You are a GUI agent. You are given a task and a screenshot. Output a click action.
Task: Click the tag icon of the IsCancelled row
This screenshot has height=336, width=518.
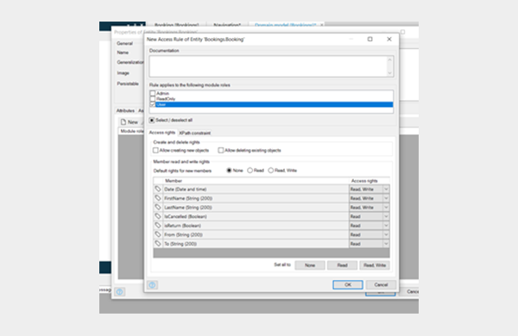(158, 216)
